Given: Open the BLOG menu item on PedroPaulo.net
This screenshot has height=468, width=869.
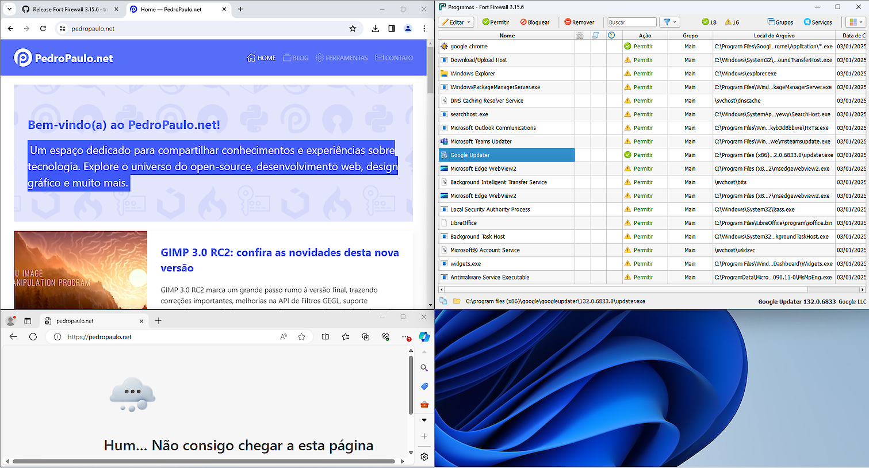Looking at the screenshot, I should pyautogui.click(x=296, y=58).
